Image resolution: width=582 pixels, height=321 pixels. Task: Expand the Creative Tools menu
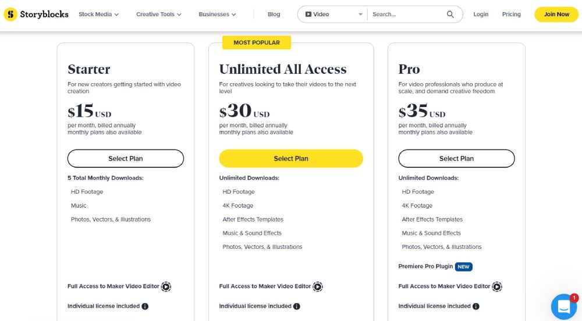[158, 15]
